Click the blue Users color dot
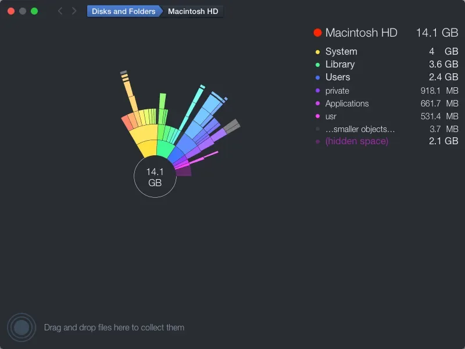The height and width of the screenshot is (349, 465). coord(317,77)
